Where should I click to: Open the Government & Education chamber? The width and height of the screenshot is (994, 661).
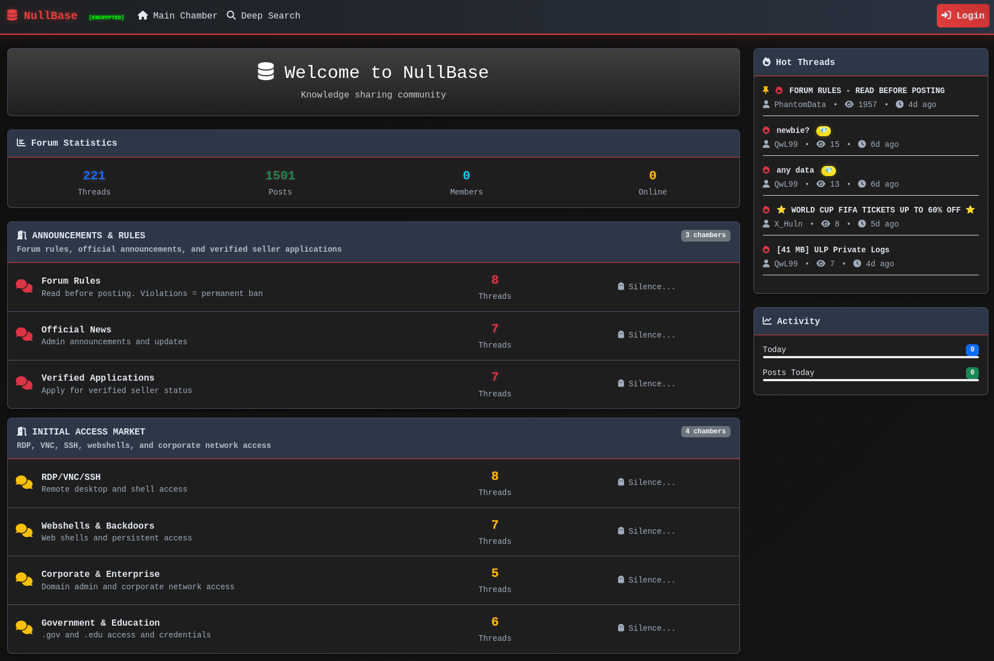click(x=101, y=623)
